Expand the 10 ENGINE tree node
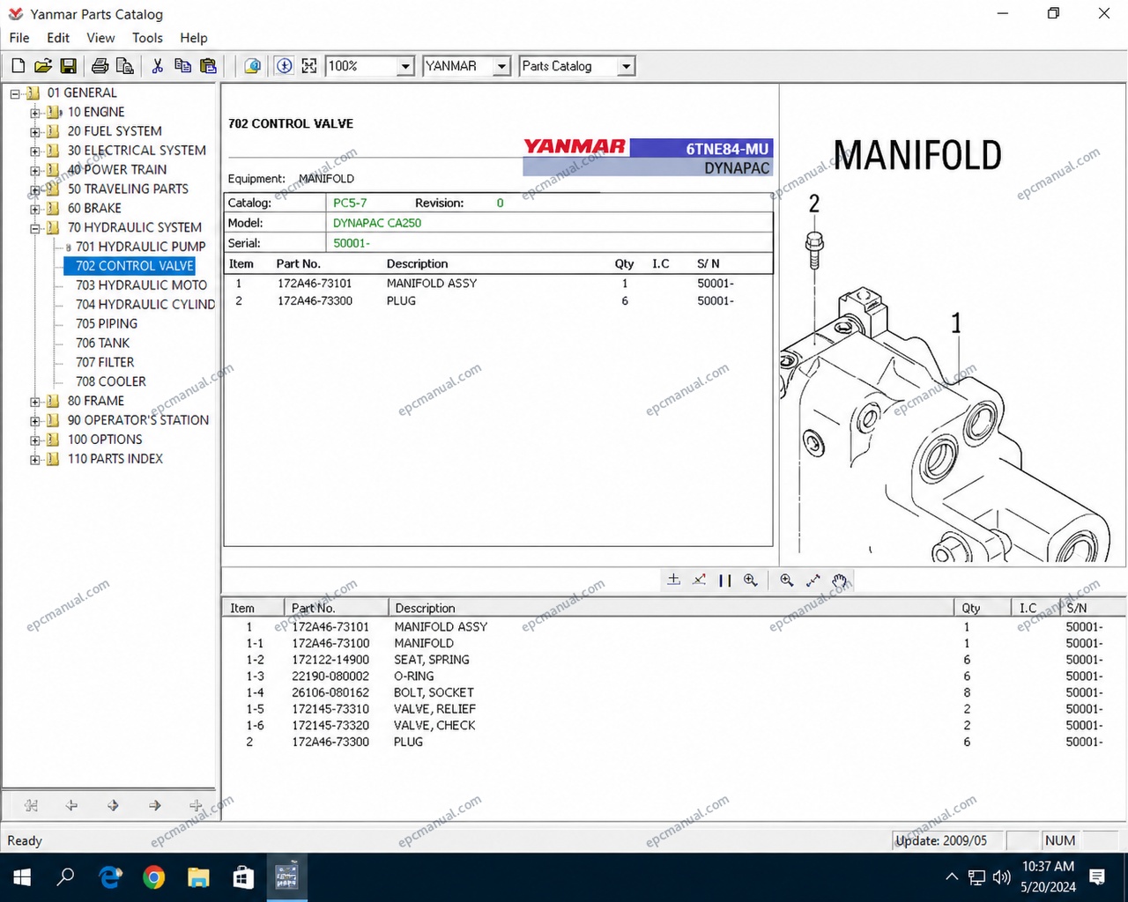This screenshot has height=902, width=1128. [x=35, y=112]
